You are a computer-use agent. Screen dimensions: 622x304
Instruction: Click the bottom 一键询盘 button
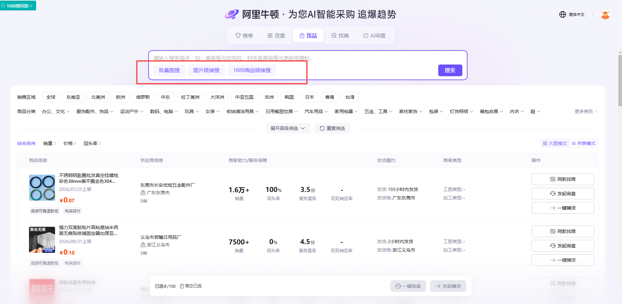coord(408,286)
